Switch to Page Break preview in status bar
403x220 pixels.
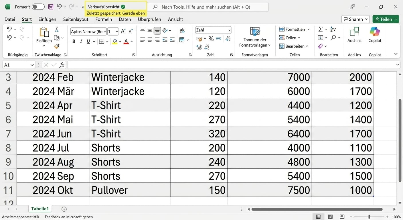[342, 217]
